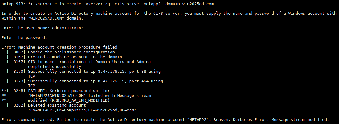Click the port 464 connection message
Viewport: 339px width, 124px height.
tap(96, 81)
